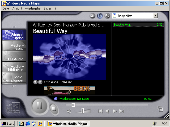170x127 pixels.
Task: Launch Outlook Express from Quick Launch
Action: (34, 124)
